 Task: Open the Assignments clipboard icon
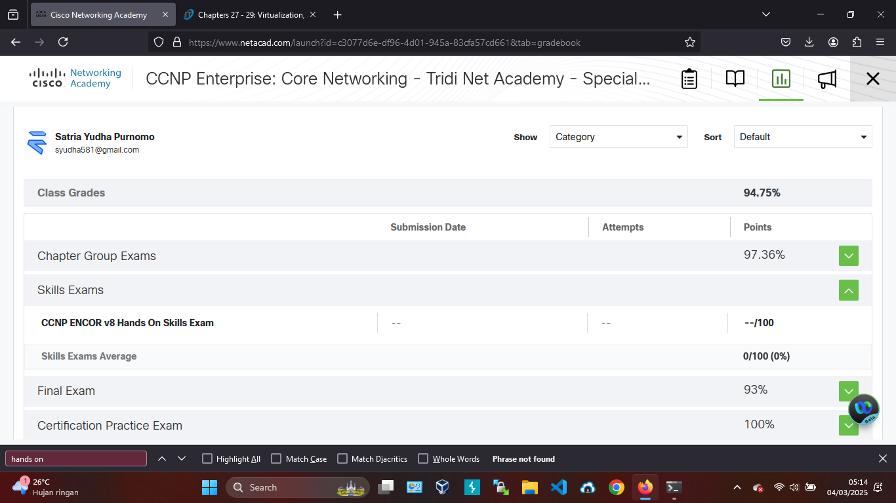pyautogui.click(x=689, y=79)
